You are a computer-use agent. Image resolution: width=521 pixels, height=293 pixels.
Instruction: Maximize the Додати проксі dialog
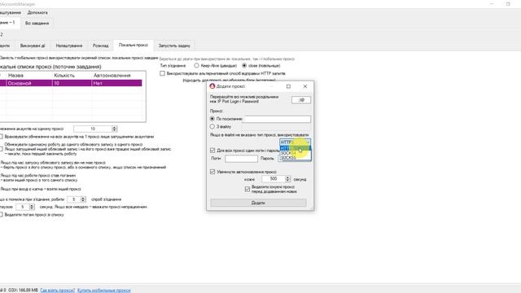288,86
